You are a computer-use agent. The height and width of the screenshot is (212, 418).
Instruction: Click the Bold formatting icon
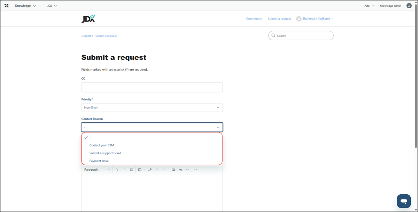117,170
